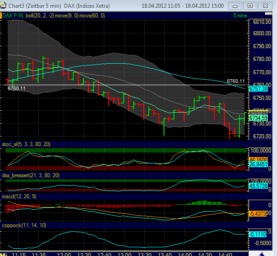Click the 12:00 time axis label
The image size is (277, 256).
[64, 255]
